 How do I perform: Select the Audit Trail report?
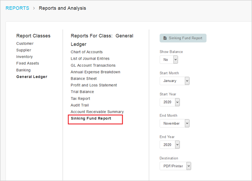click(80, 105)
